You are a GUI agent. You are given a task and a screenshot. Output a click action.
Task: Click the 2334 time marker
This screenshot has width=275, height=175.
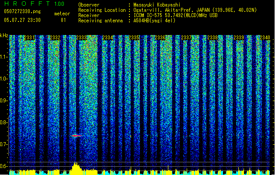tap(108, 38)
